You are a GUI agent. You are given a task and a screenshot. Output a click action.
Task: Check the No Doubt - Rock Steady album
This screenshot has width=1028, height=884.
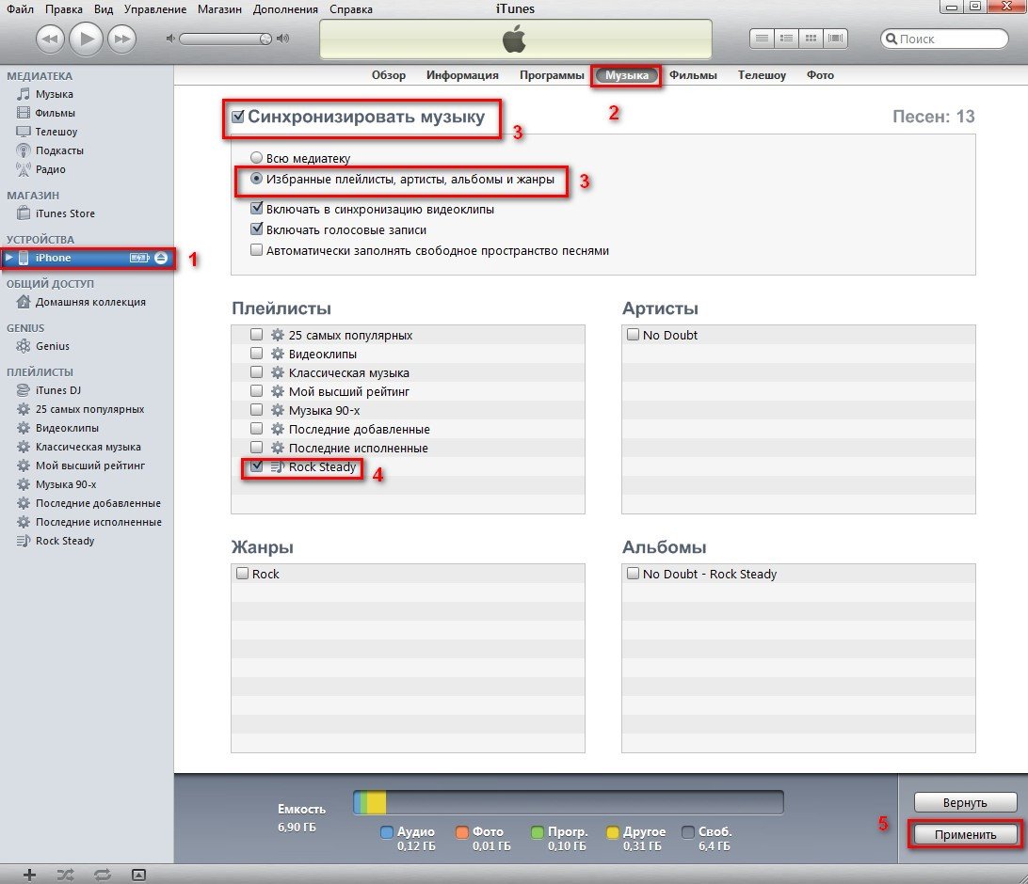(x=633, y=574)
